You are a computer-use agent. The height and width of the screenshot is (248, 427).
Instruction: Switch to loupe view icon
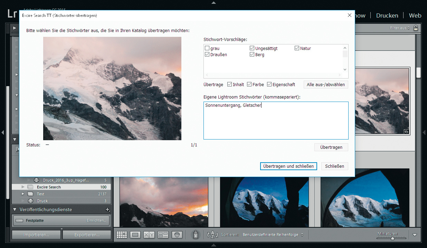coord(135,235)
